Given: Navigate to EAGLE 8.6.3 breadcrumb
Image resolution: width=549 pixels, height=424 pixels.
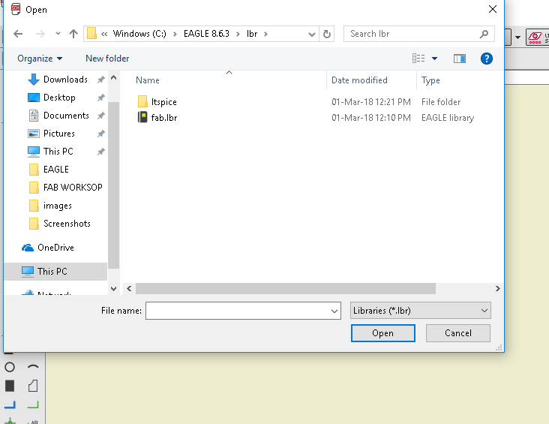Looking at the screenshot, I should pos(206,34).
